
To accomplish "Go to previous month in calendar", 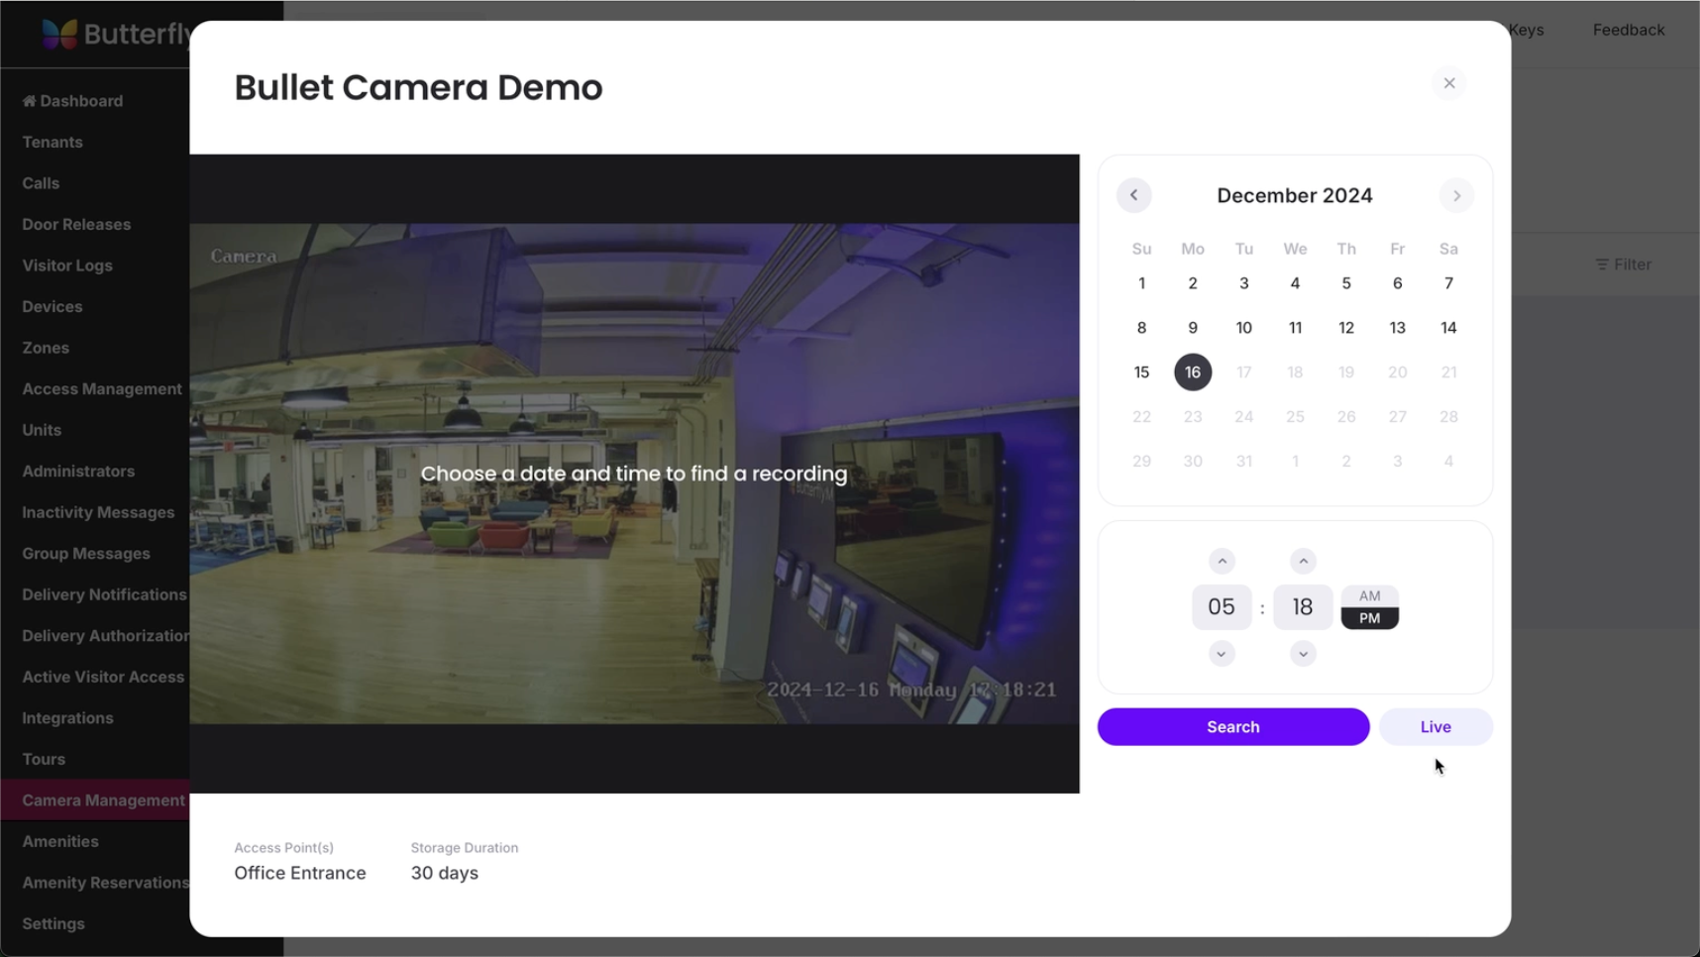I will (x=1133, y=195).
